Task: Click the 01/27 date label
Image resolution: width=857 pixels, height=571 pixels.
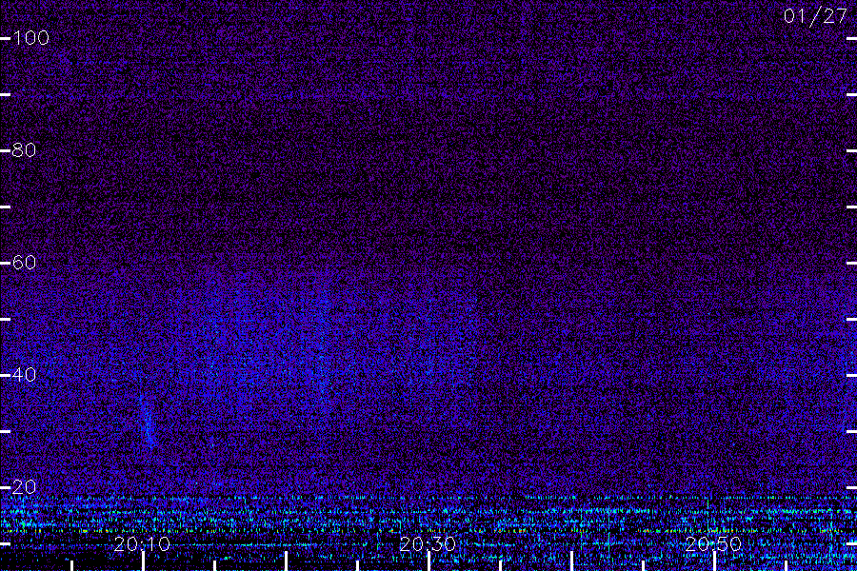Action: coord(815,16)
